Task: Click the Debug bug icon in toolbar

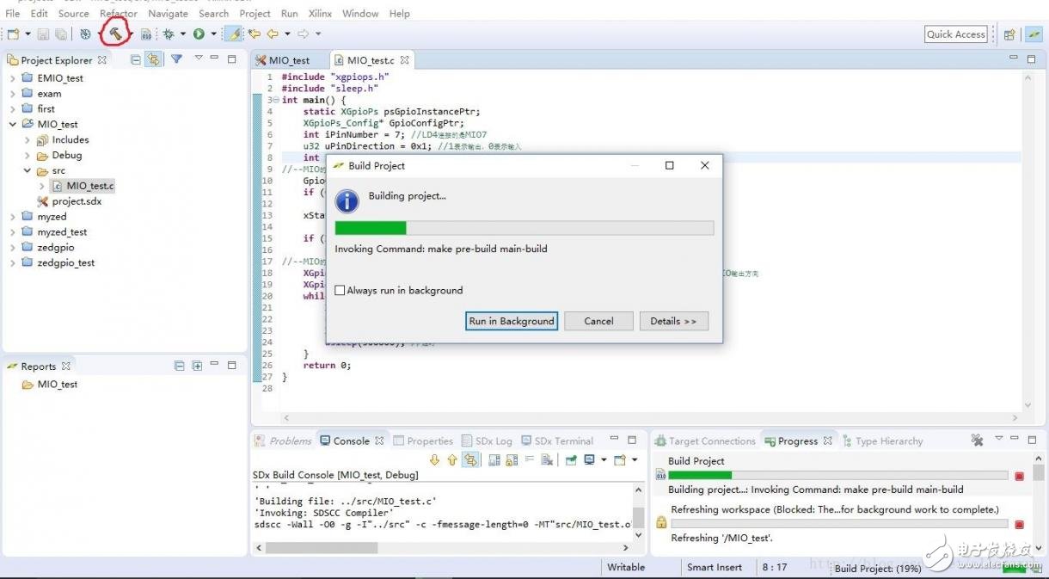Action: pos(169,34)
